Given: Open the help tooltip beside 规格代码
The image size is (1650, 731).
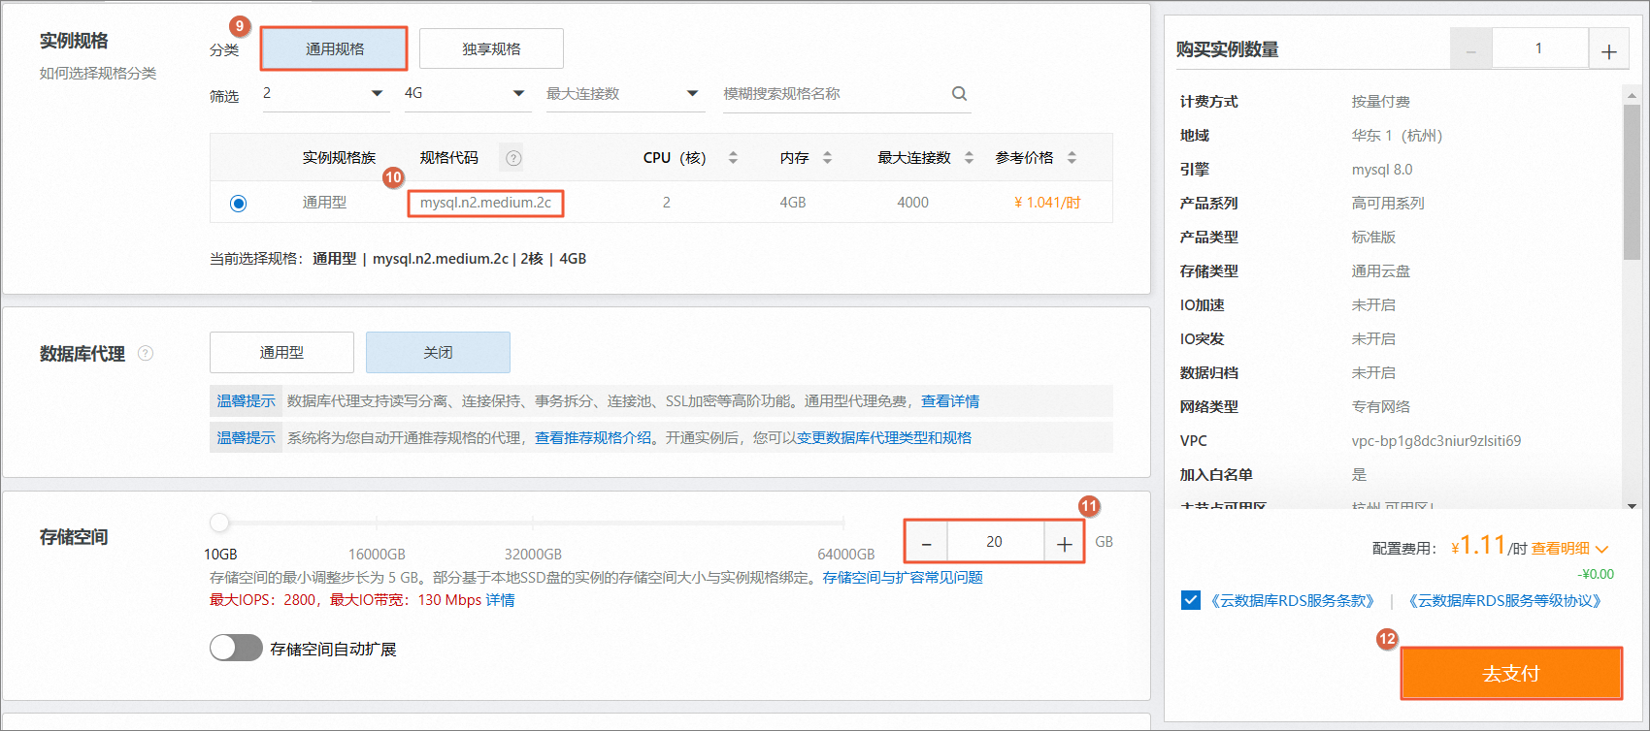Looking at the screenshot, I should click(513, 158).
